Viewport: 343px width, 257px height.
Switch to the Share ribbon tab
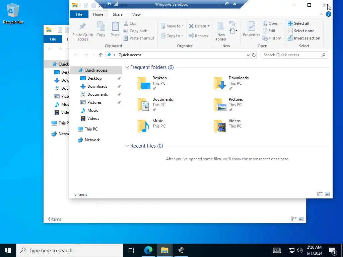[118, 14]
